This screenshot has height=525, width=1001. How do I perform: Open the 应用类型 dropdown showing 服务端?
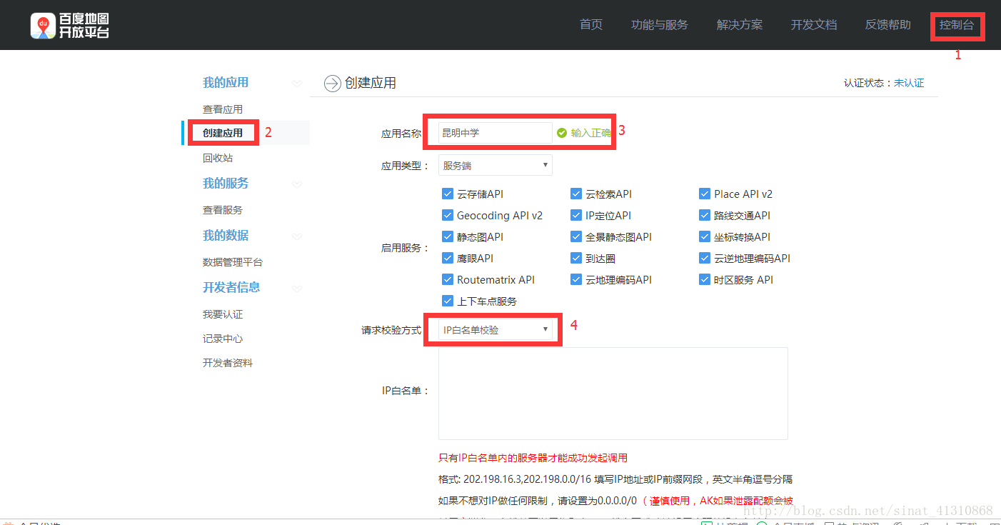(496, 166)
